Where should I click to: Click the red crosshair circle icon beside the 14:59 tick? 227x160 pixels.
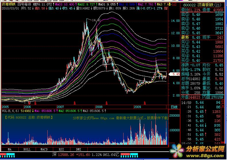[223, 102]
